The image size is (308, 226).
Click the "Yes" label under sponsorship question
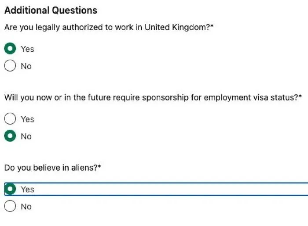pos(27,119)
